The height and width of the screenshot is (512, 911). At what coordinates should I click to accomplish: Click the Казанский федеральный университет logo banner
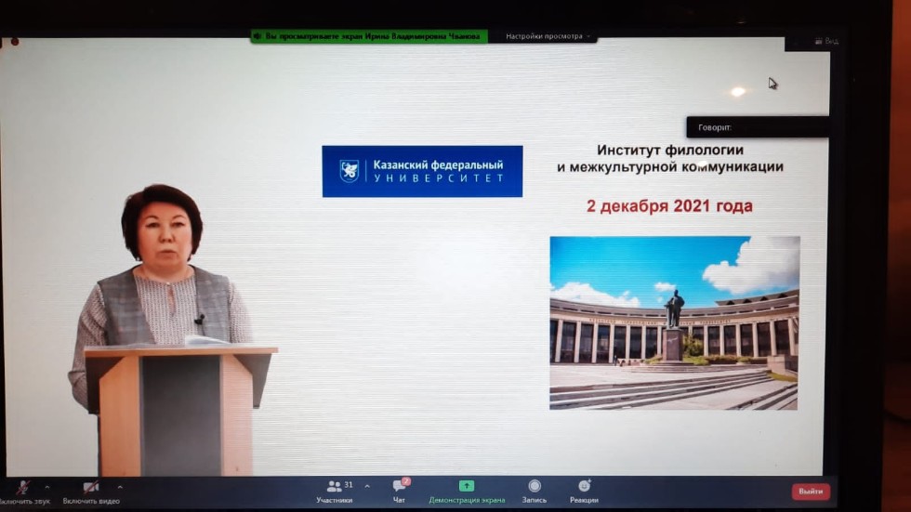422,171
